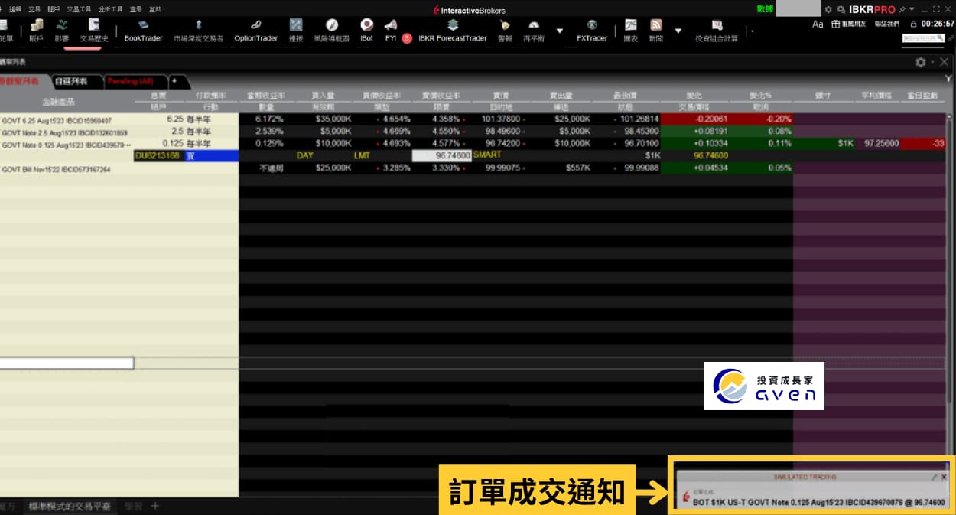Launch FXTrader tool
Screen dimensions: 956x515
pyautogui.click(x=592, y=30)
